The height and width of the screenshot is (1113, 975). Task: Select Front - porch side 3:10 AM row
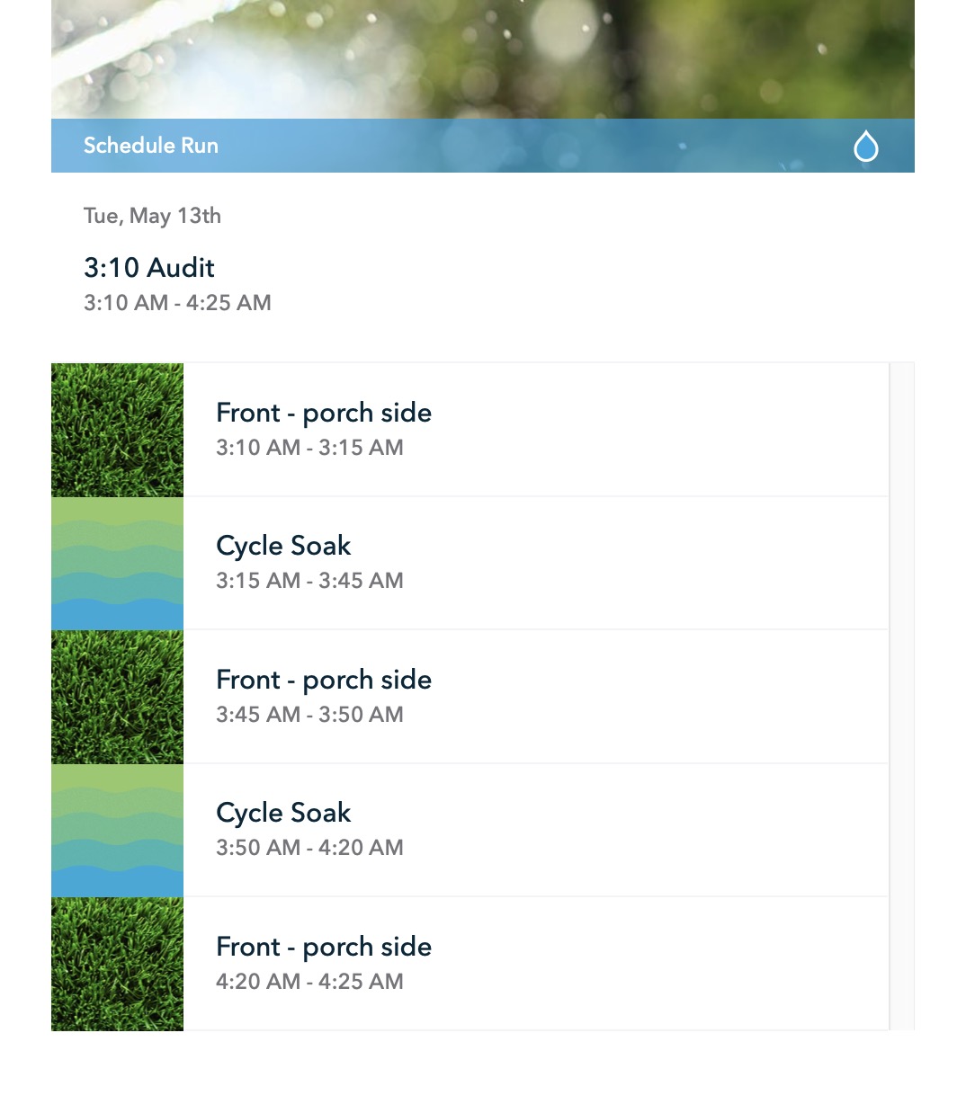point(470,430)
